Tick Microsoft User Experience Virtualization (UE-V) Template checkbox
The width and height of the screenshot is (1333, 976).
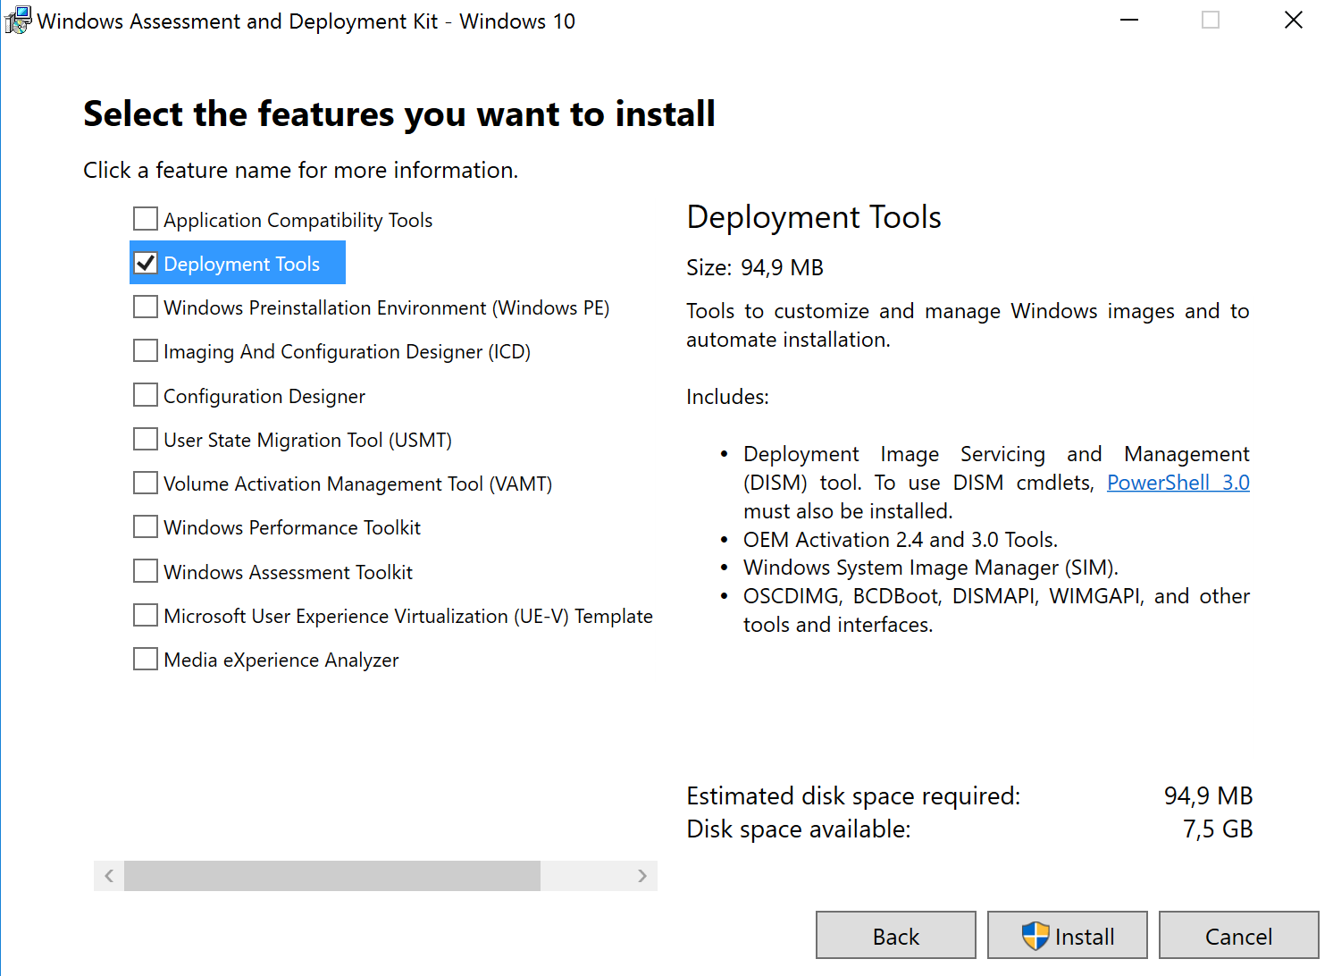tap(146, 615)
